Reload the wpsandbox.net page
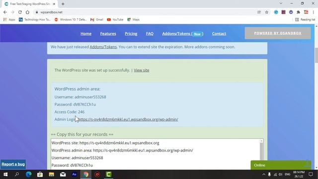318x179 pixels. [20, 12]
